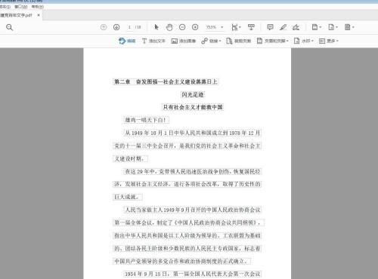Open the sign document pen icon

296,27
